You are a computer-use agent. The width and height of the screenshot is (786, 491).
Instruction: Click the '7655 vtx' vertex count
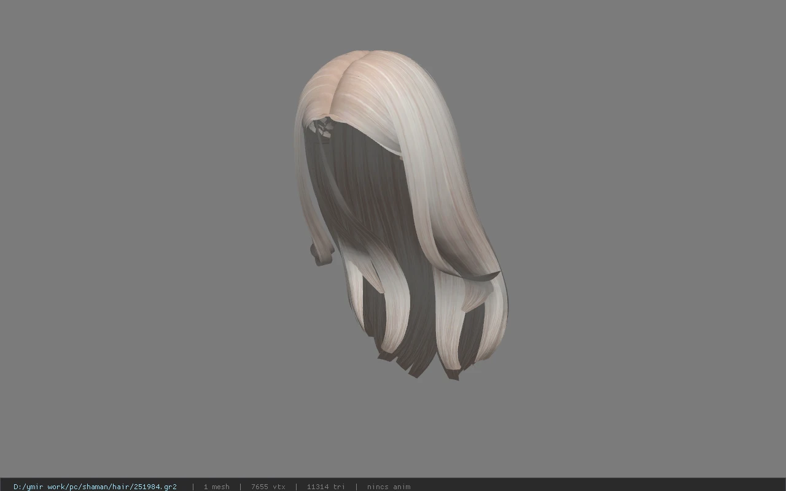[268, 487]
